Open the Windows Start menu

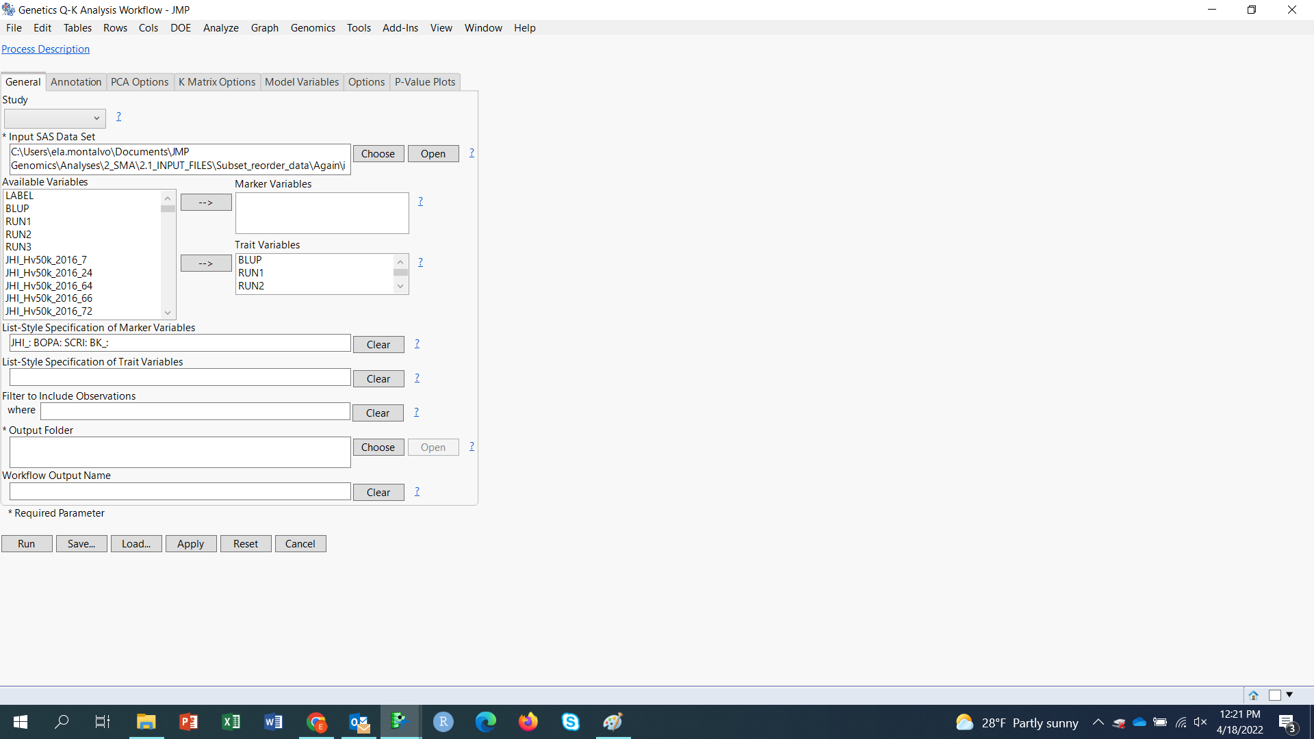point(21,722)
